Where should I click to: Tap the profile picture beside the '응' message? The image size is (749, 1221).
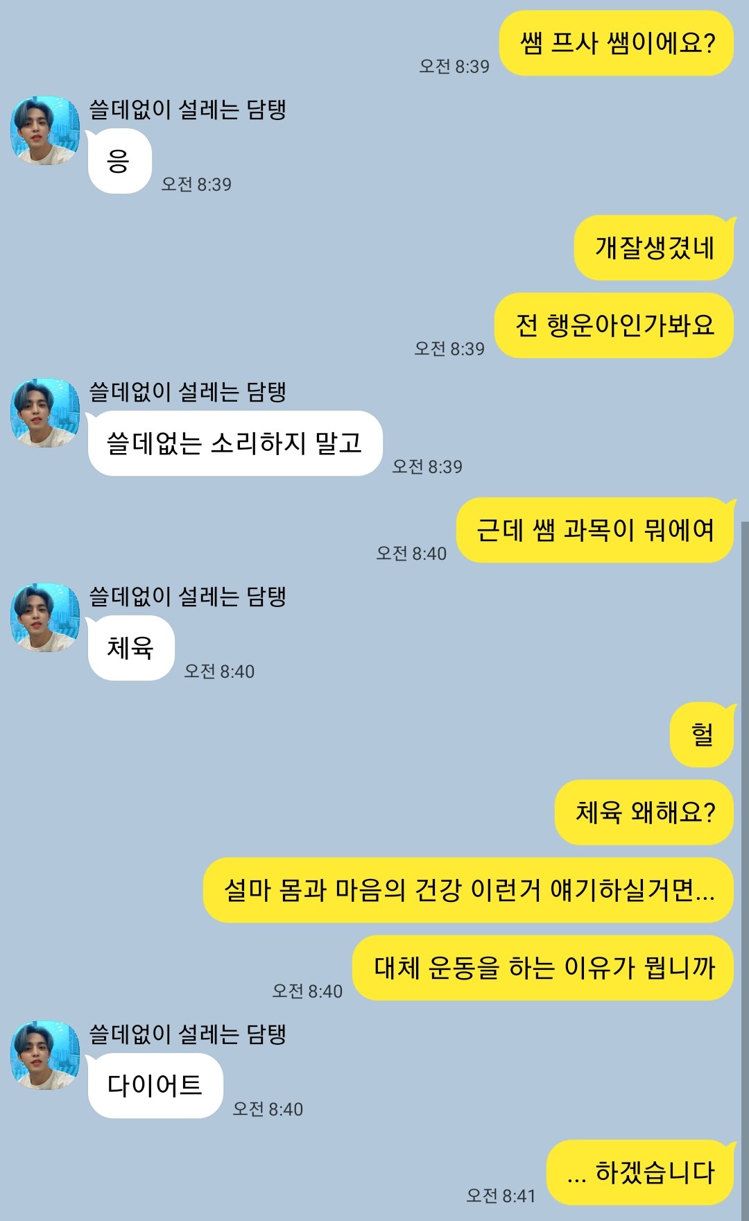coord(45,130)
